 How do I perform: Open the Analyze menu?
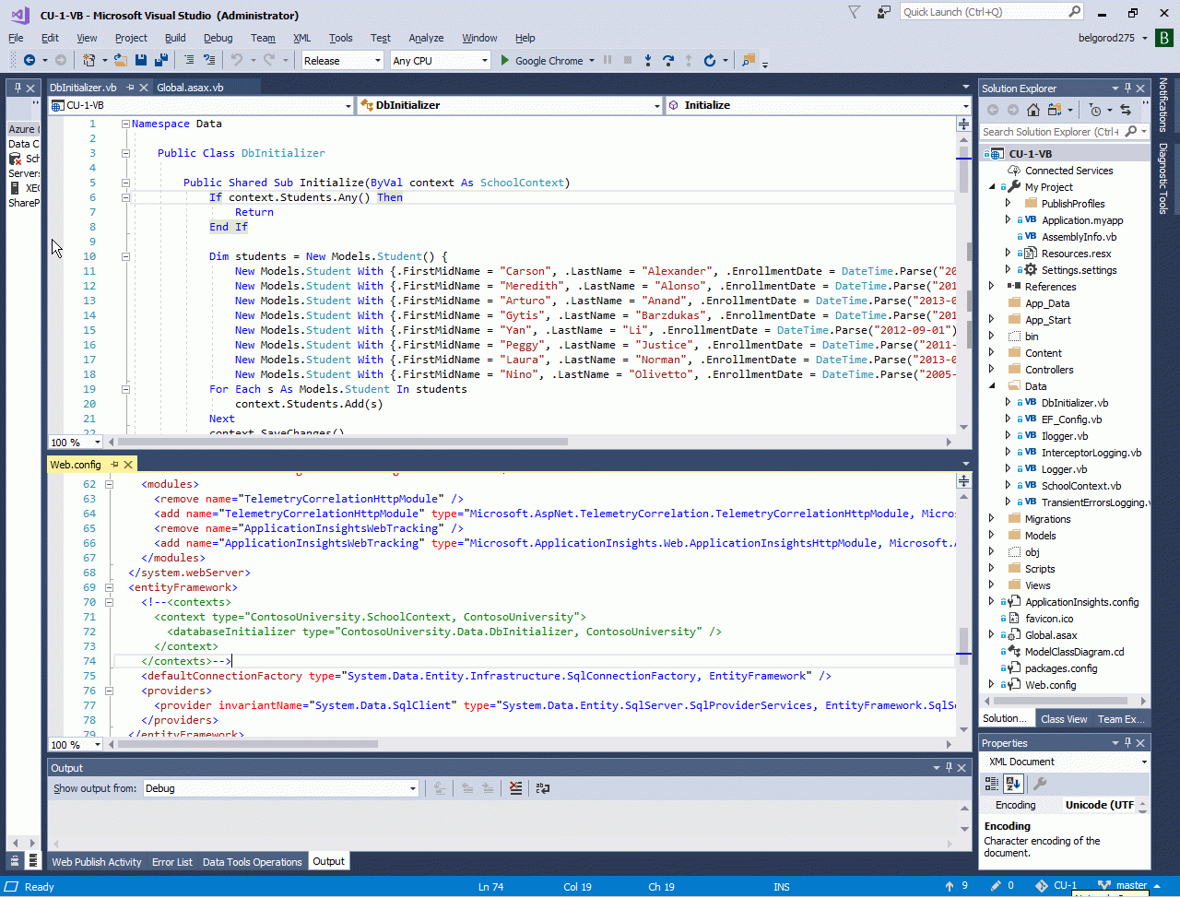point(426,38)
